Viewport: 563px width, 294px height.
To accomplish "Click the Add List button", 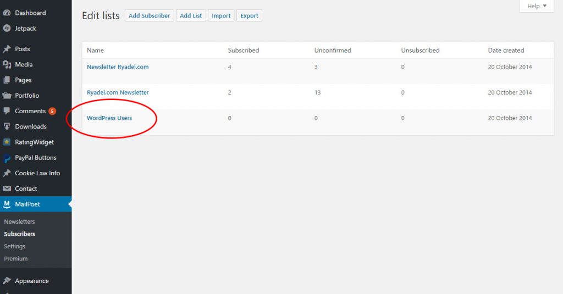I will pyautogui.click(x=191, y=15).
